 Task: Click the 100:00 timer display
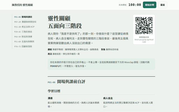tap(135, 5)
